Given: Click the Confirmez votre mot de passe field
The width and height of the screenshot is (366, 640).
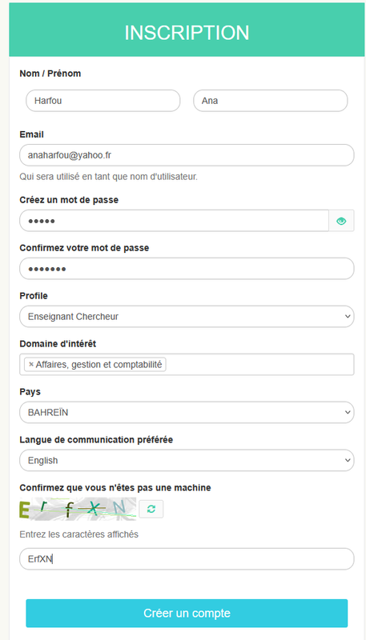Looking at the screenshot, I should 187,269.
